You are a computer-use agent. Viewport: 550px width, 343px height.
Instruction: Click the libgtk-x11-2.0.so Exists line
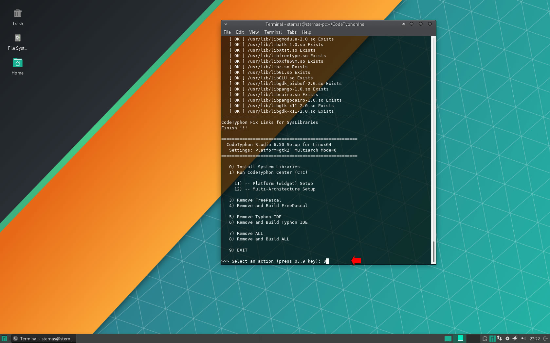tap(282, 106)
